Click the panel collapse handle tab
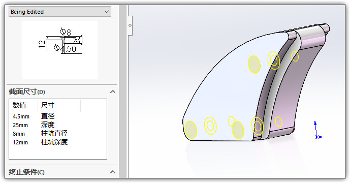 point(130,25)
